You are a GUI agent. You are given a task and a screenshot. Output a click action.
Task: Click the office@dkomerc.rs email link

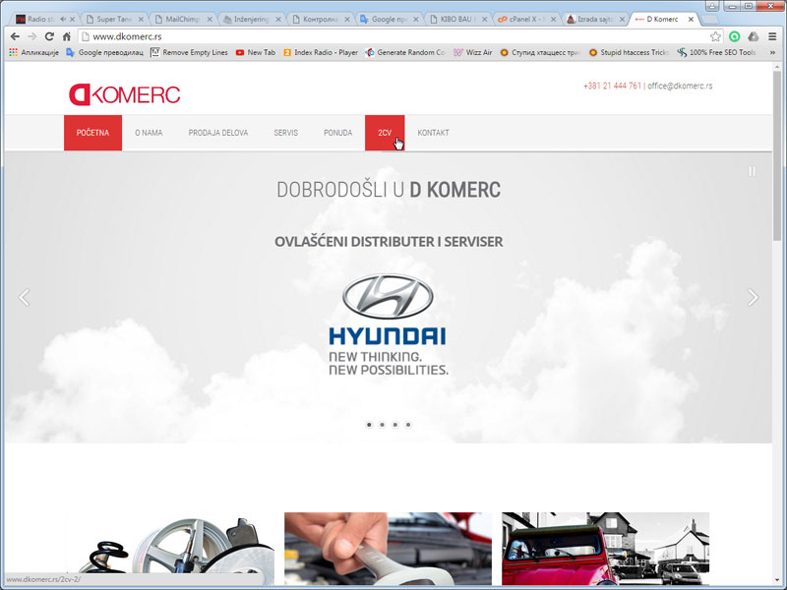pos(680,86)
